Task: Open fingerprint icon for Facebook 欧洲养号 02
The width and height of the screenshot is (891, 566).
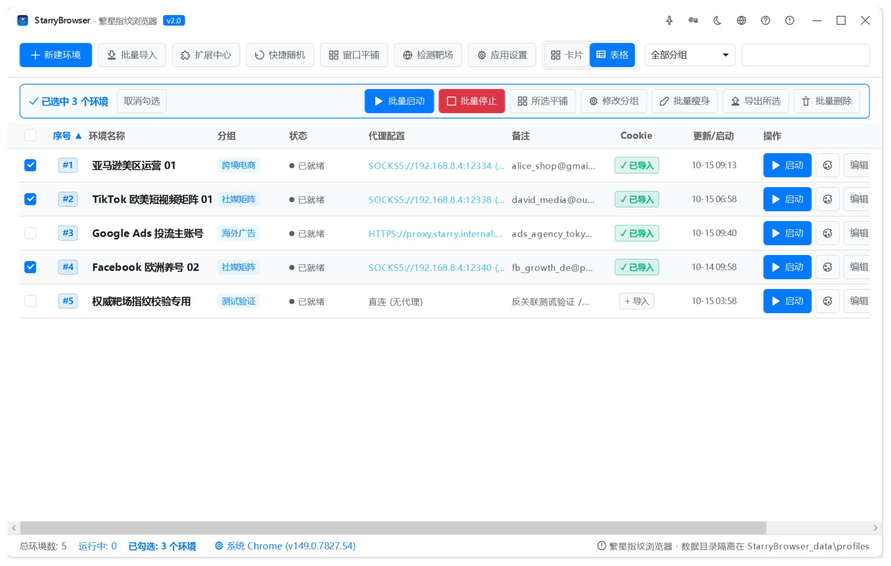Action: pyautogui.click(x=828, y=267)
